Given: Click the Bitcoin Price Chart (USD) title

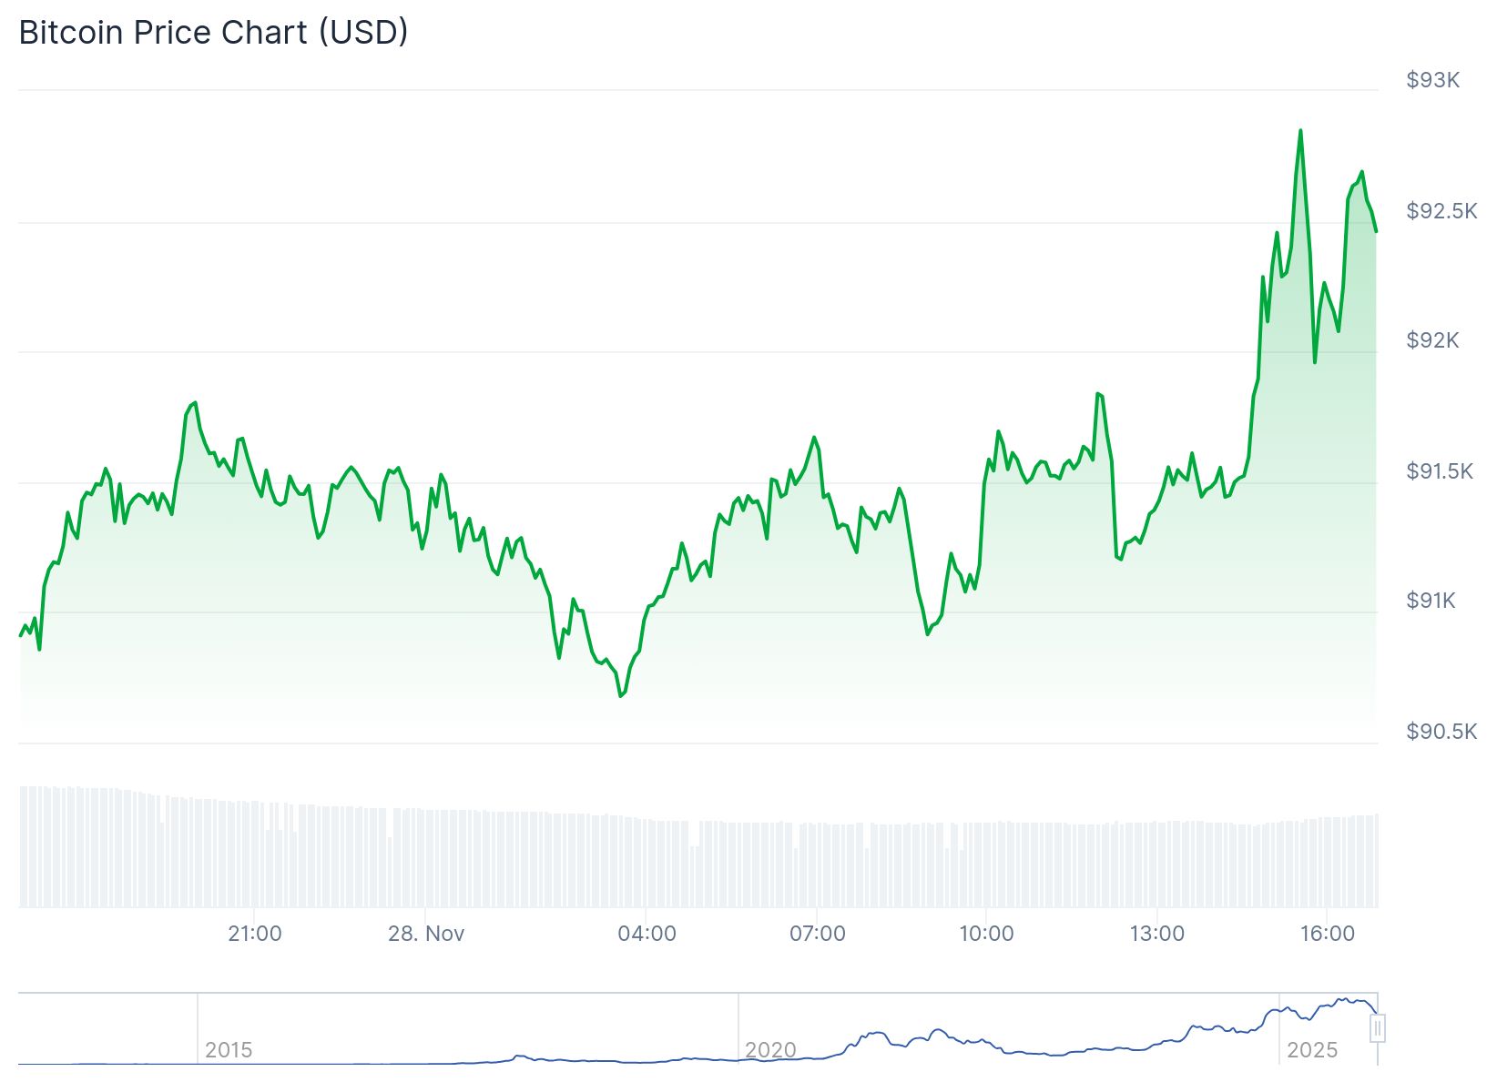Looking at the screenshot, I should pos(213,33).
